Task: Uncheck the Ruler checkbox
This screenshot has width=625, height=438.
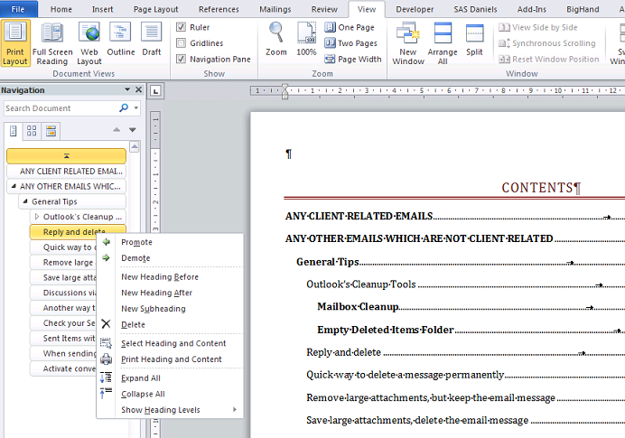Action: coord(182,27)
